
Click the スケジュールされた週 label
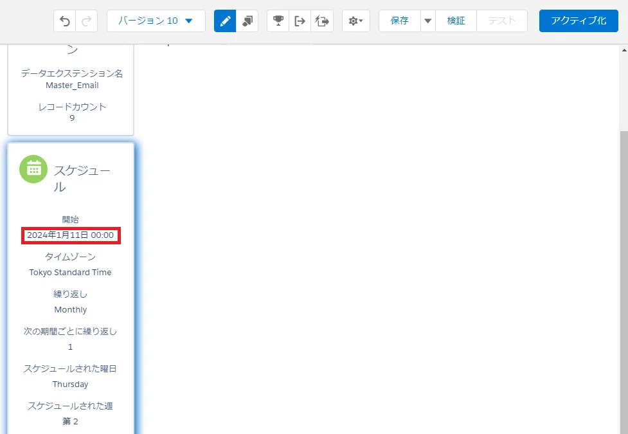71,406
